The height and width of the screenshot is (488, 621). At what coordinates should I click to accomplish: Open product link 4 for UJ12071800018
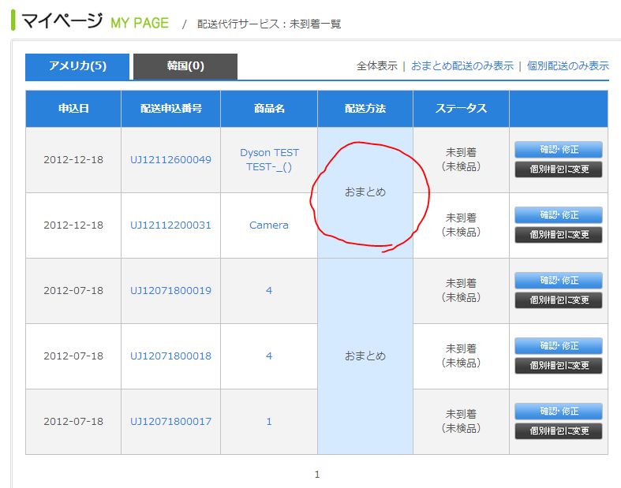[269, 356]
